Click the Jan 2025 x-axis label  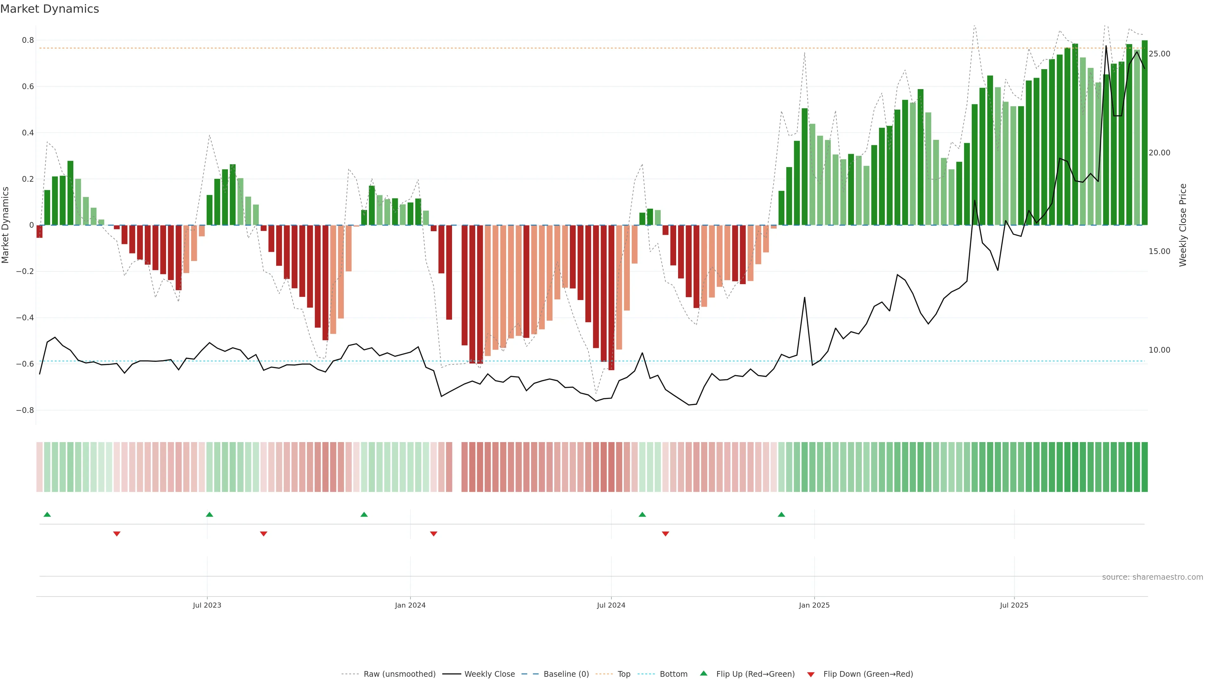[x=814, y=605]
